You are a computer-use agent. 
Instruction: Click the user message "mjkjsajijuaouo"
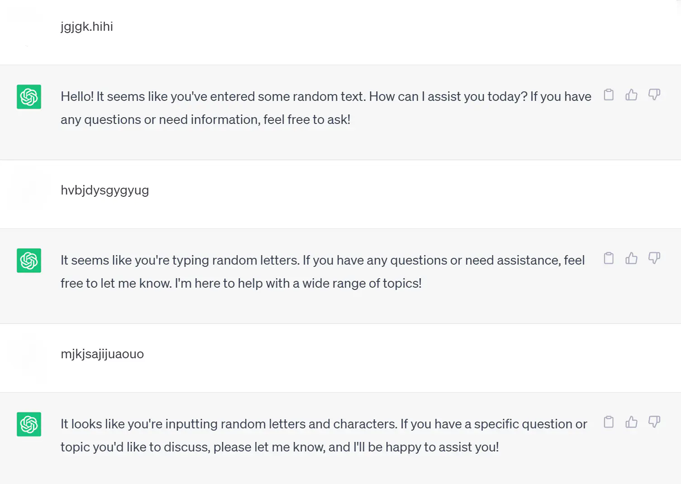(102, 354)
